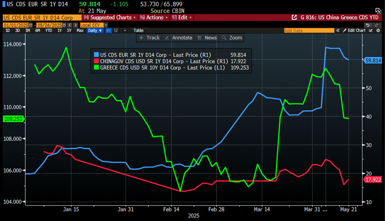Click blue US CDS legend swatch
This screenshot has height=221, width=385.
96,55
